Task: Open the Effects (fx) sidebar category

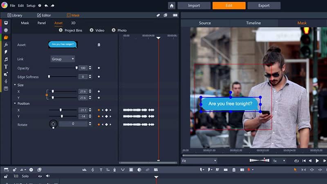Action: (6, 45)
